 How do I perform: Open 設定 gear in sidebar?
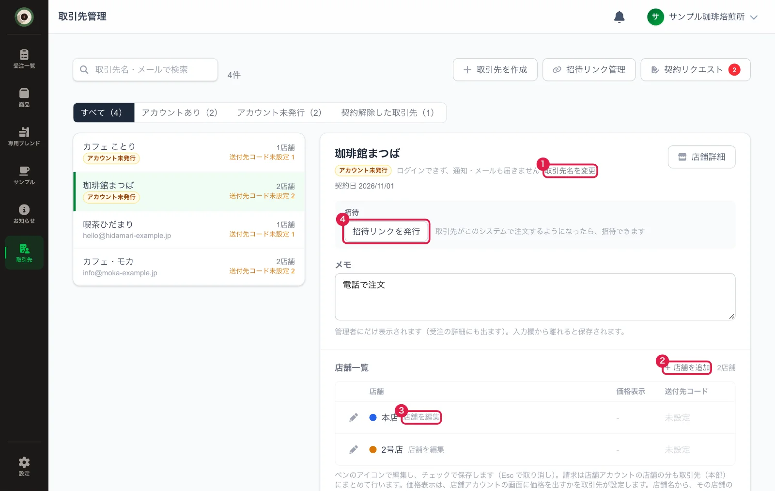[24, 466]
